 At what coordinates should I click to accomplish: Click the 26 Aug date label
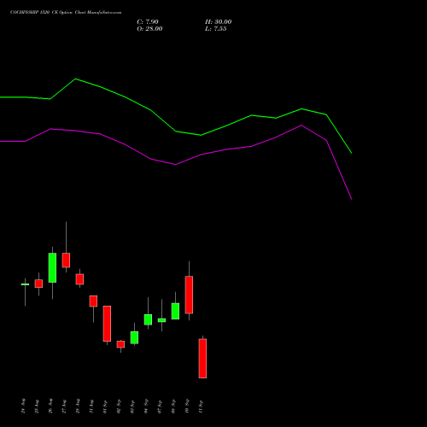click(50, 407)
